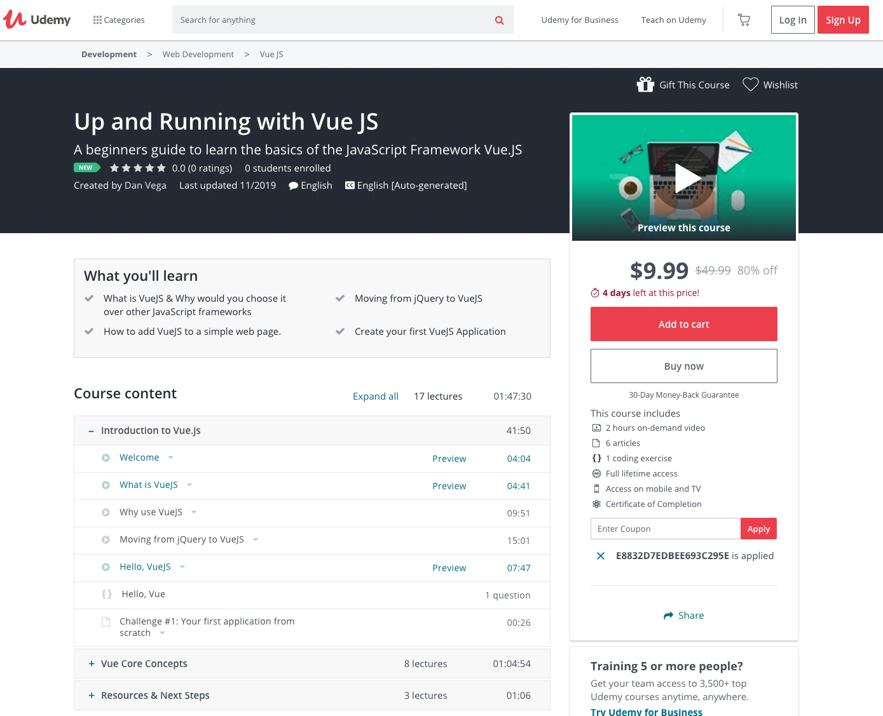Click the on-demand video icon
883x716 pixels.
pyautogui.click(x=596, y=428)
